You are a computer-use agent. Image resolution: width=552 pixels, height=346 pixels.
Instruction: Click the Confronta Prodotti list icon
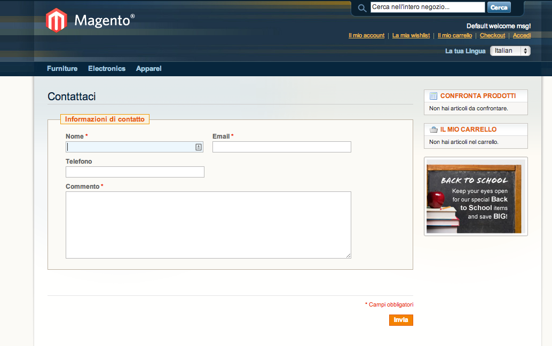433,96
